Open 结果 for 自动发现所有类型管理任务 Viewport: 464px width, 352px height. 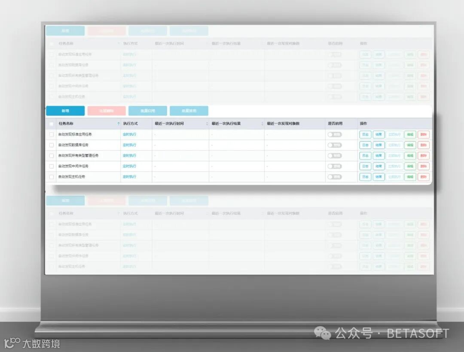(x=379, y=155)
